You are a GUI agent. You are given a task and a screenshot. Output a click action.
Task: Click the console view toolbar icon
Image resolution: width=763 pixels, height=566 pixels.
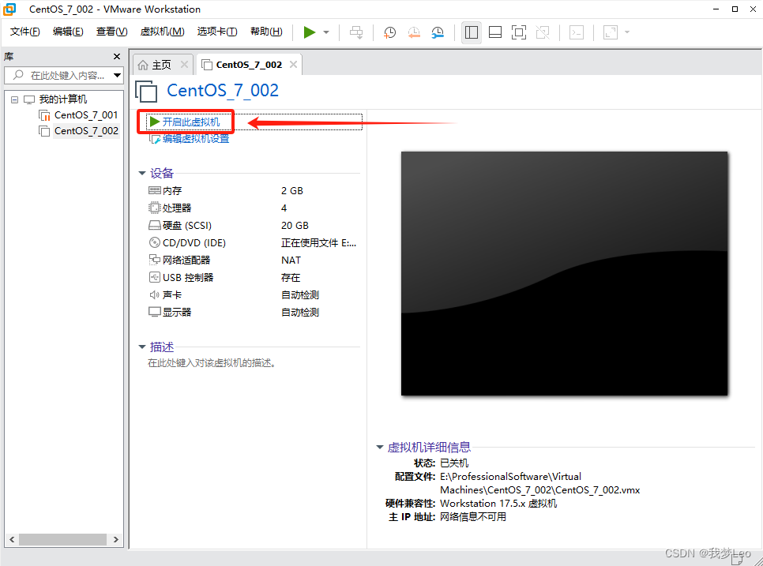pyautogui.click(x=577, y=32)
